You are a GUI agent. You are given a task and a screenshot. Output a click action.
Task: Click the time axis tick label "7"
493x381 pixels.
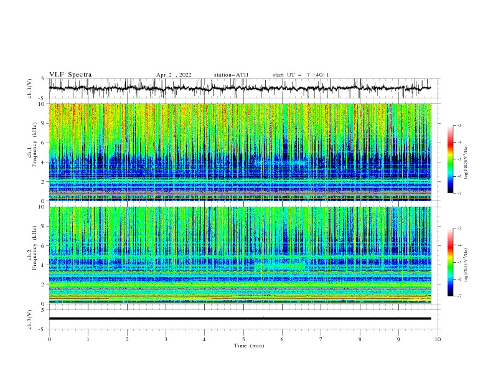321,339
